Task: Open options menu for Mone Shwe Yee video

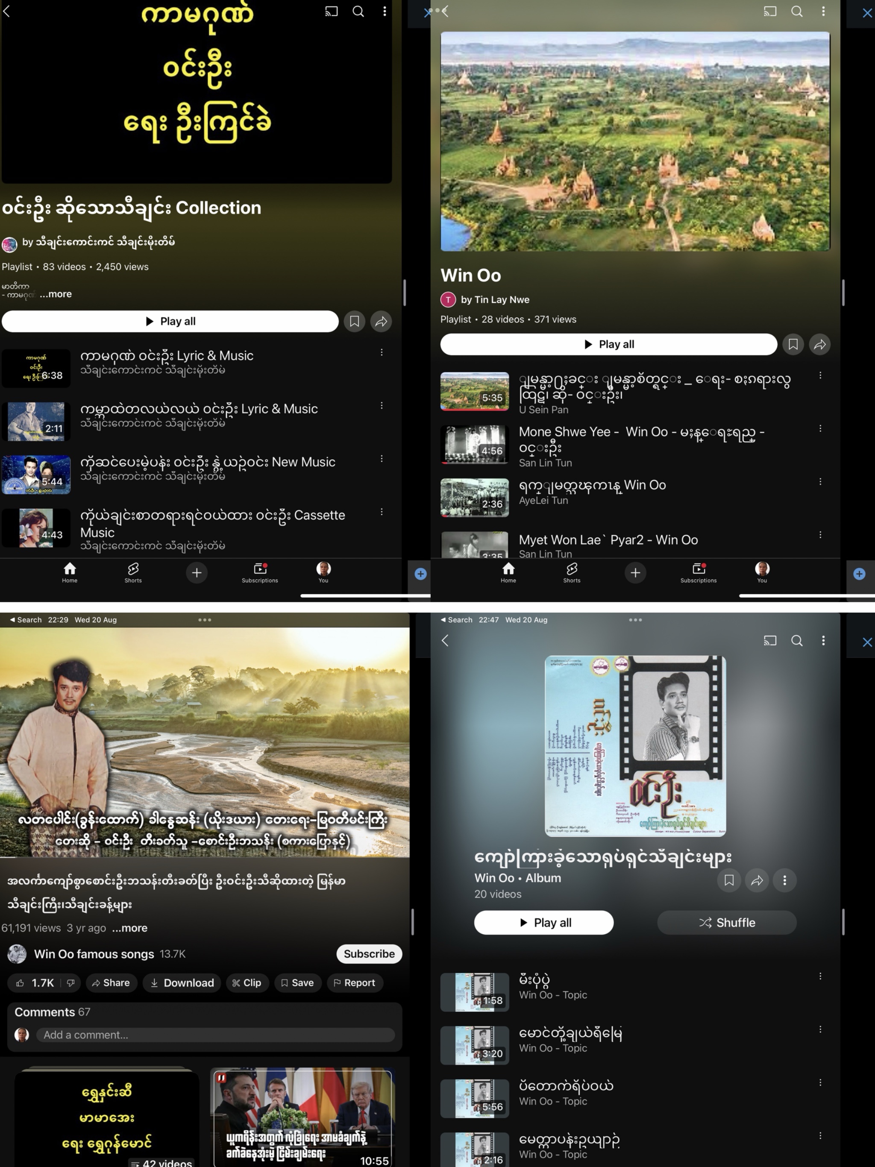Action: [x=820, y=429]
